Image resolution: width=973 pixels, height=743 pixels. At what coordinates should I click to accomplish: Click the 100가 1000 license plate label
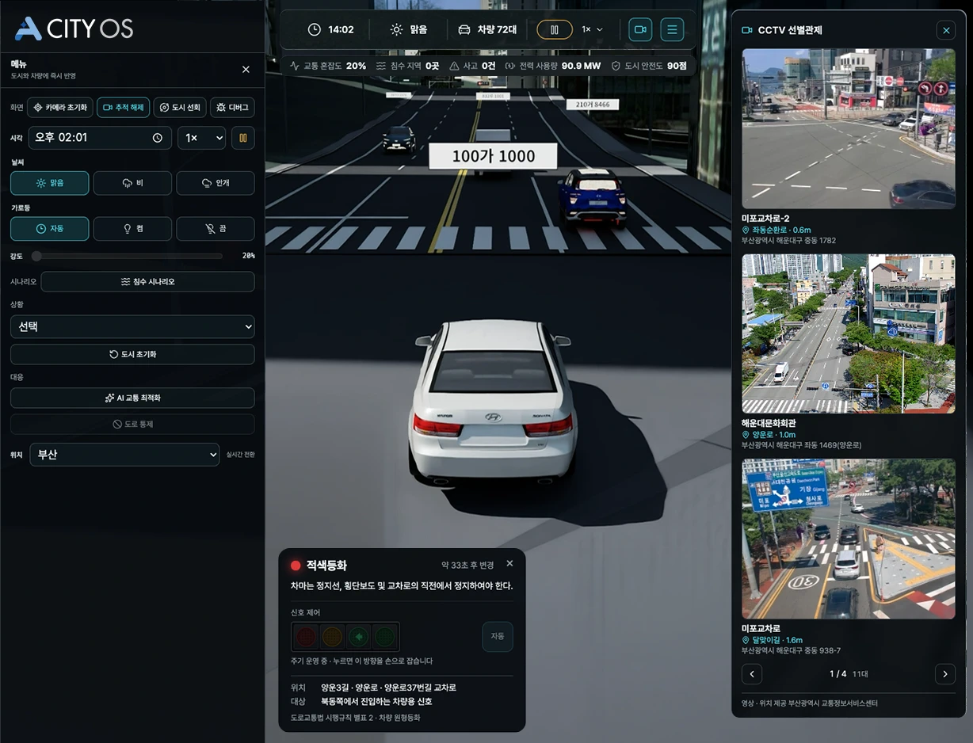(493, 156)
